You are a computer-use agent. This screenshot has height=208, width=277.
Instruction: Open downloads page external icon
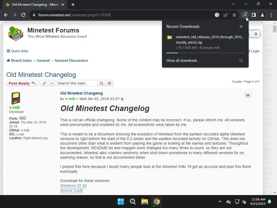tap(241, 60)
